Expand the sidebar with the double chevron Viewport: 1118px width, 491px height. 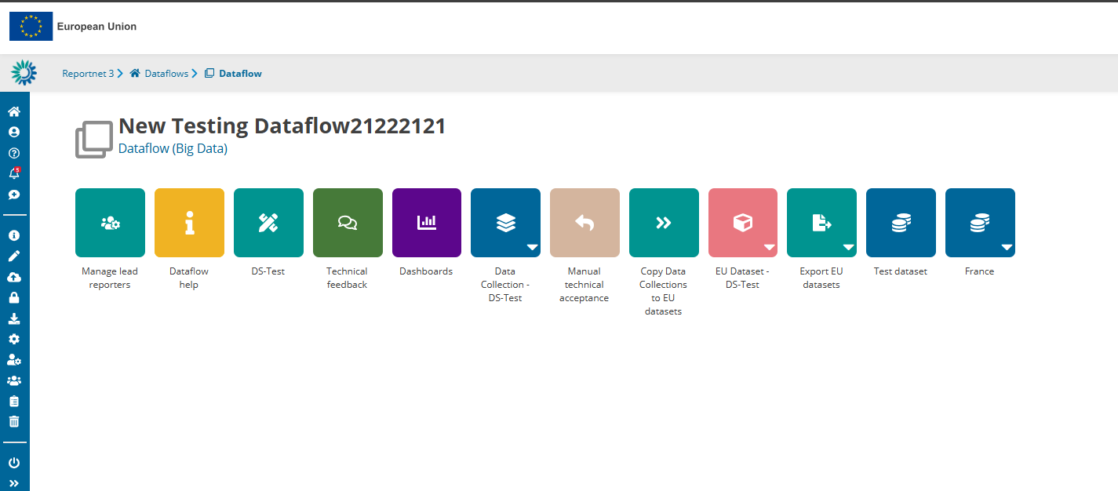(x=14, y=483)
